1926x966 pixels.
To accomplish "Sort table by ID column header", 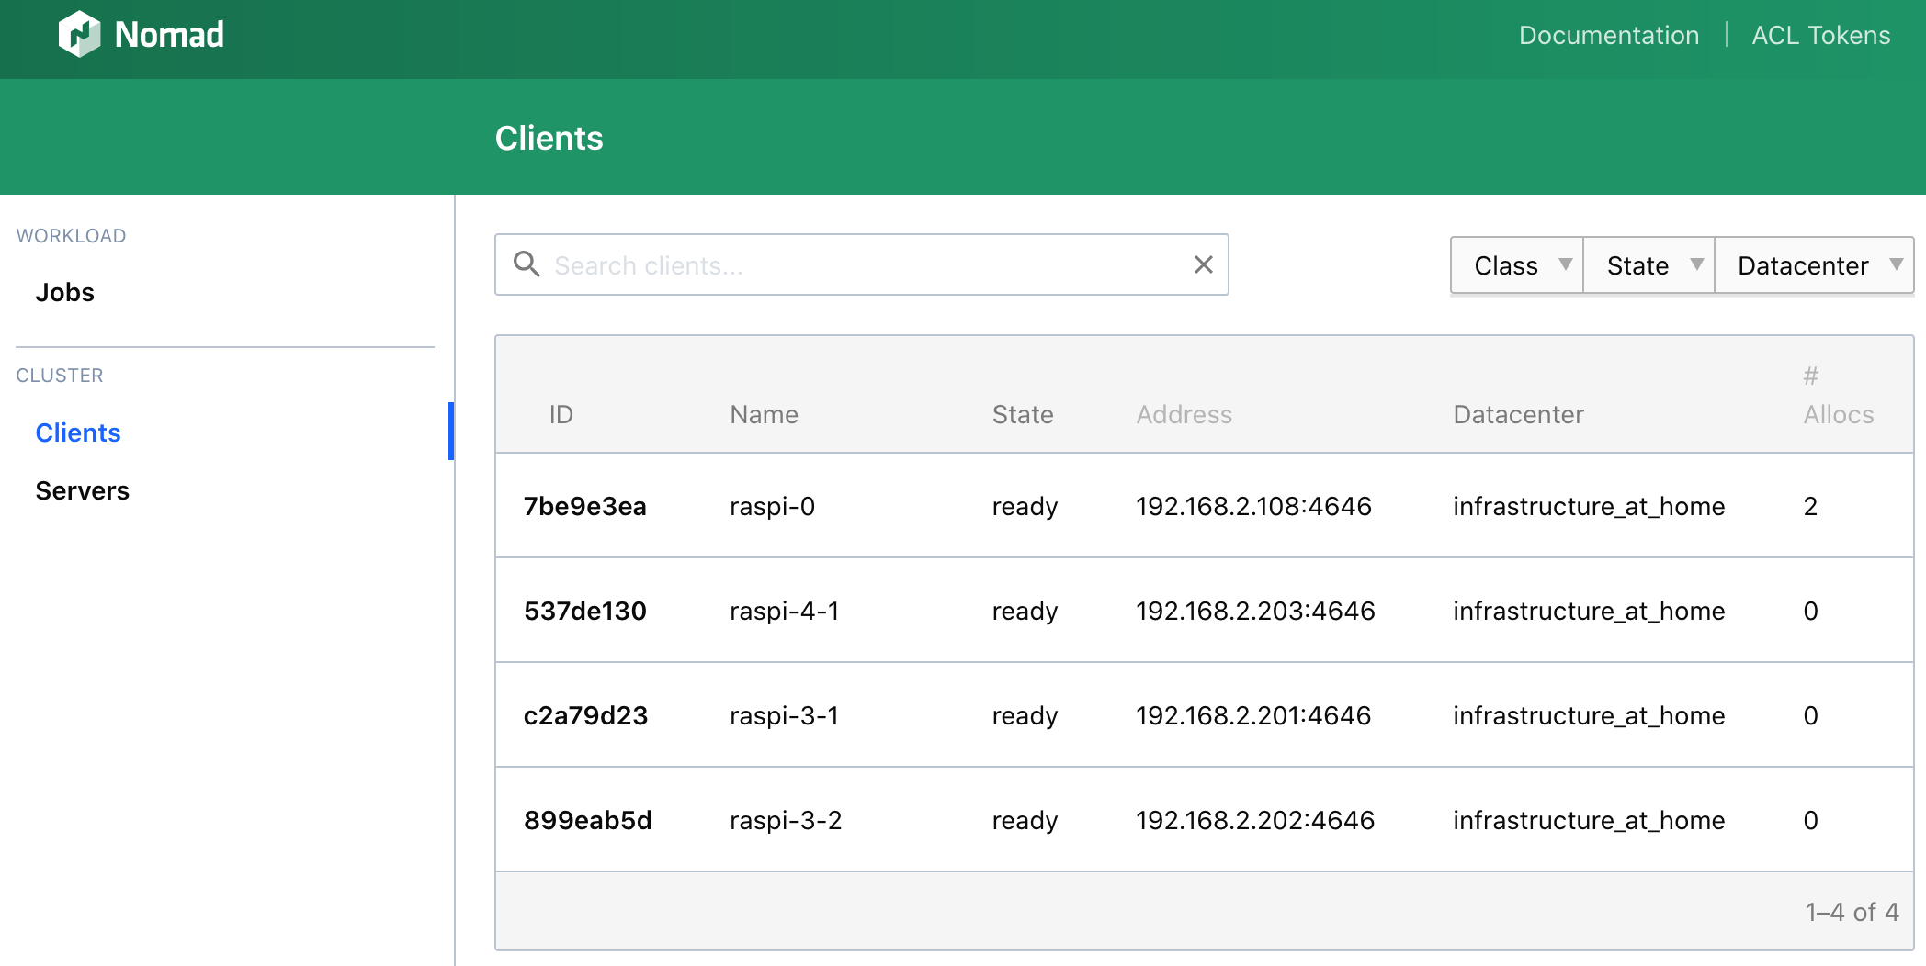I will click(x=561, y=414).
